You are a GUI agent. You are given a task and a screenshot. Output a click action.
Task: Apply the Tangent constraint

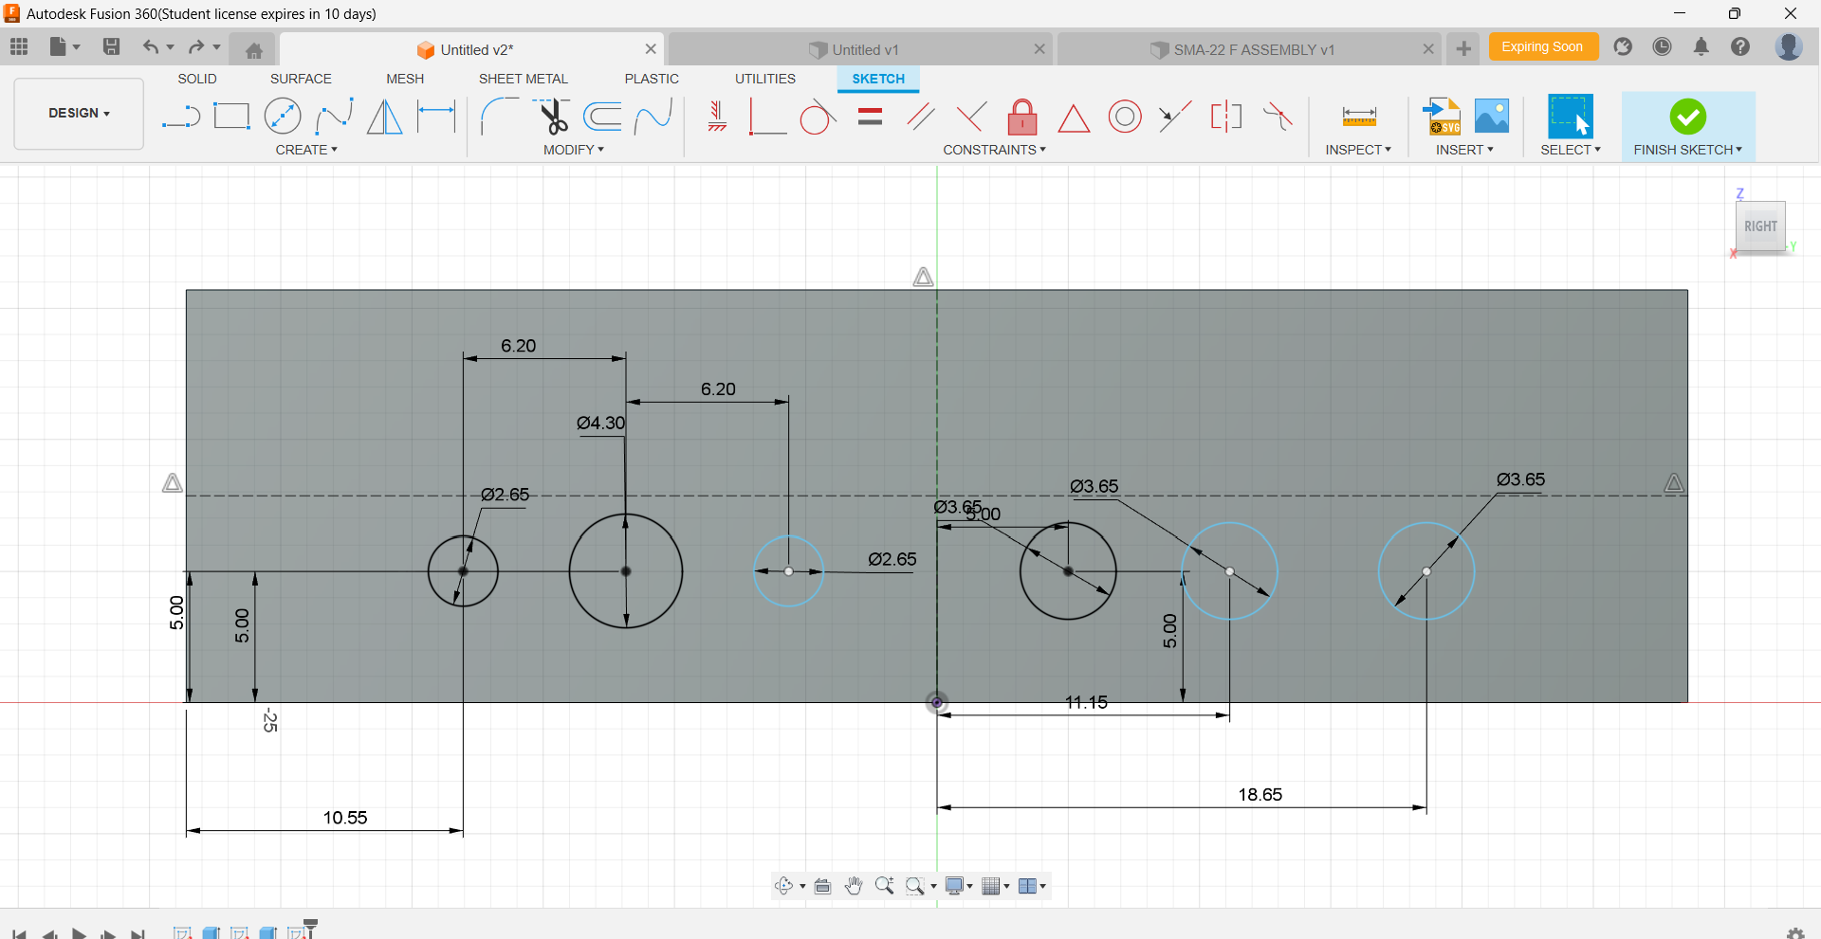tap(818, 117)
